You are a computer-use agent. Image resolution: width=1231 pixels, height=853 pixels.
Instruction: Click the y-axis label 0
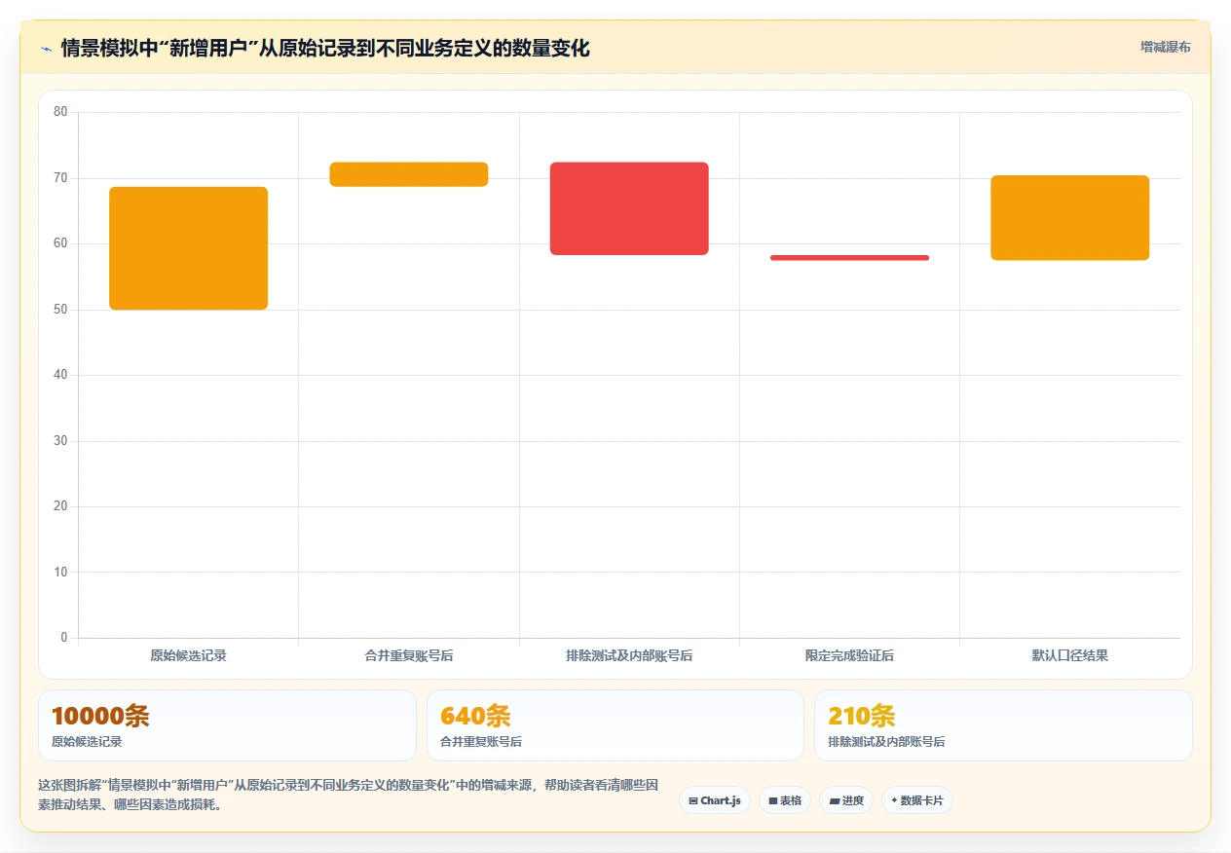click(x=64, y=638)
